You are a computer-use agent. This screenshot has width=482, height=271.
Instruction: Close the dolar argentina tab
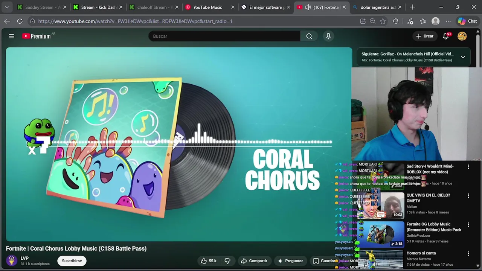[x=400, y=7]
